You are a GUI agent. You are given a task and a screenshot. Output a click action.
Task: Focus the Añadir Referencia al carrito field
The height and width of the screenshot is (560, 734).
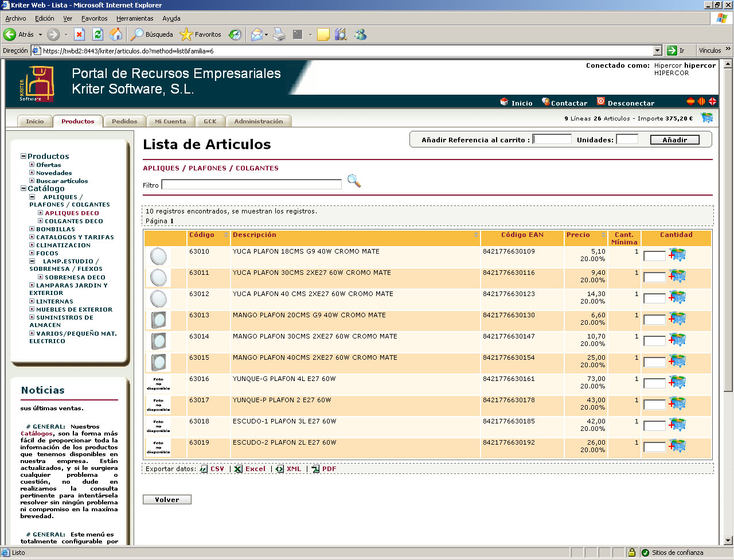[552, 139]
